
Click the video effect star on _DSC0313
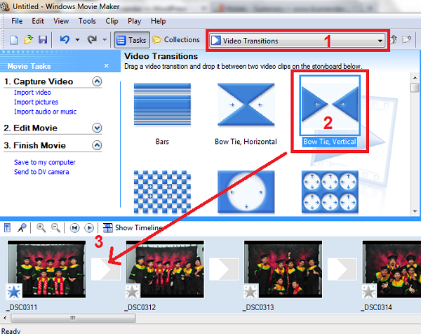(250, 292)
